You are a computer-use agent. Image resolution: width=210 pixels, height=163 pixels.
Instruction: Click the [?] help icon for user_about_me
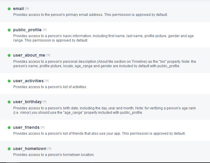[48, 55]
